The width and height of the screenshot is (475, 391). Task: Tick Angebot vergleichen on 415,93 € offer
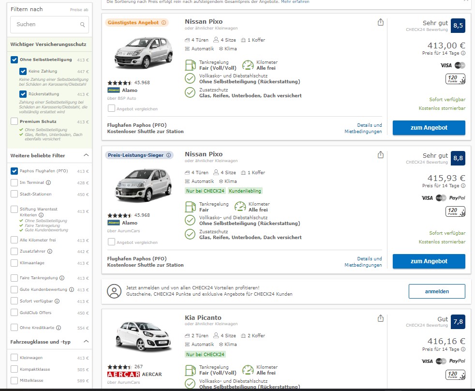click(111, 242)
